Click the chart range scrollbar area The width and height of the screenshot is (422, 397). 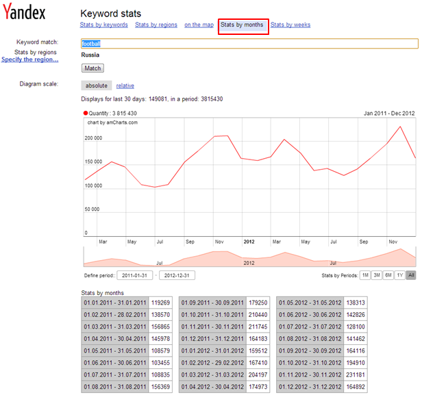click(249, 257)
